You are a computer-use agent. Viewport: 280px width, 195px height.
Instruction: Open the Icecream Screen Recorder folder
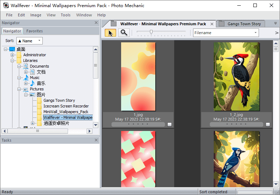coord(66,106)
